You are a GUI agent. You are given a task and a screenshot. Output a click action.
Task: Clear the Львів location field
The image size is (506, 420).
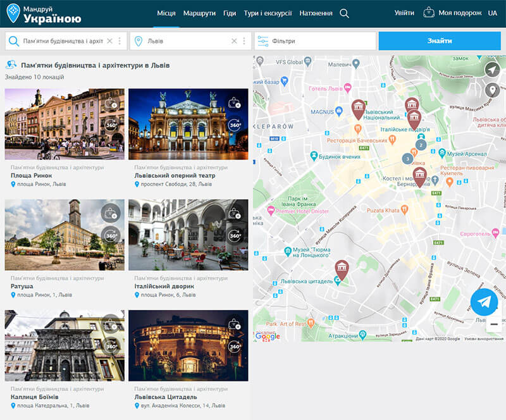(234, 41)
